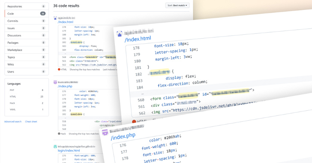Click the blue avatar in enlarged index.html card
The width and height of the screenshot is (312, 163).
coord(120,34)
